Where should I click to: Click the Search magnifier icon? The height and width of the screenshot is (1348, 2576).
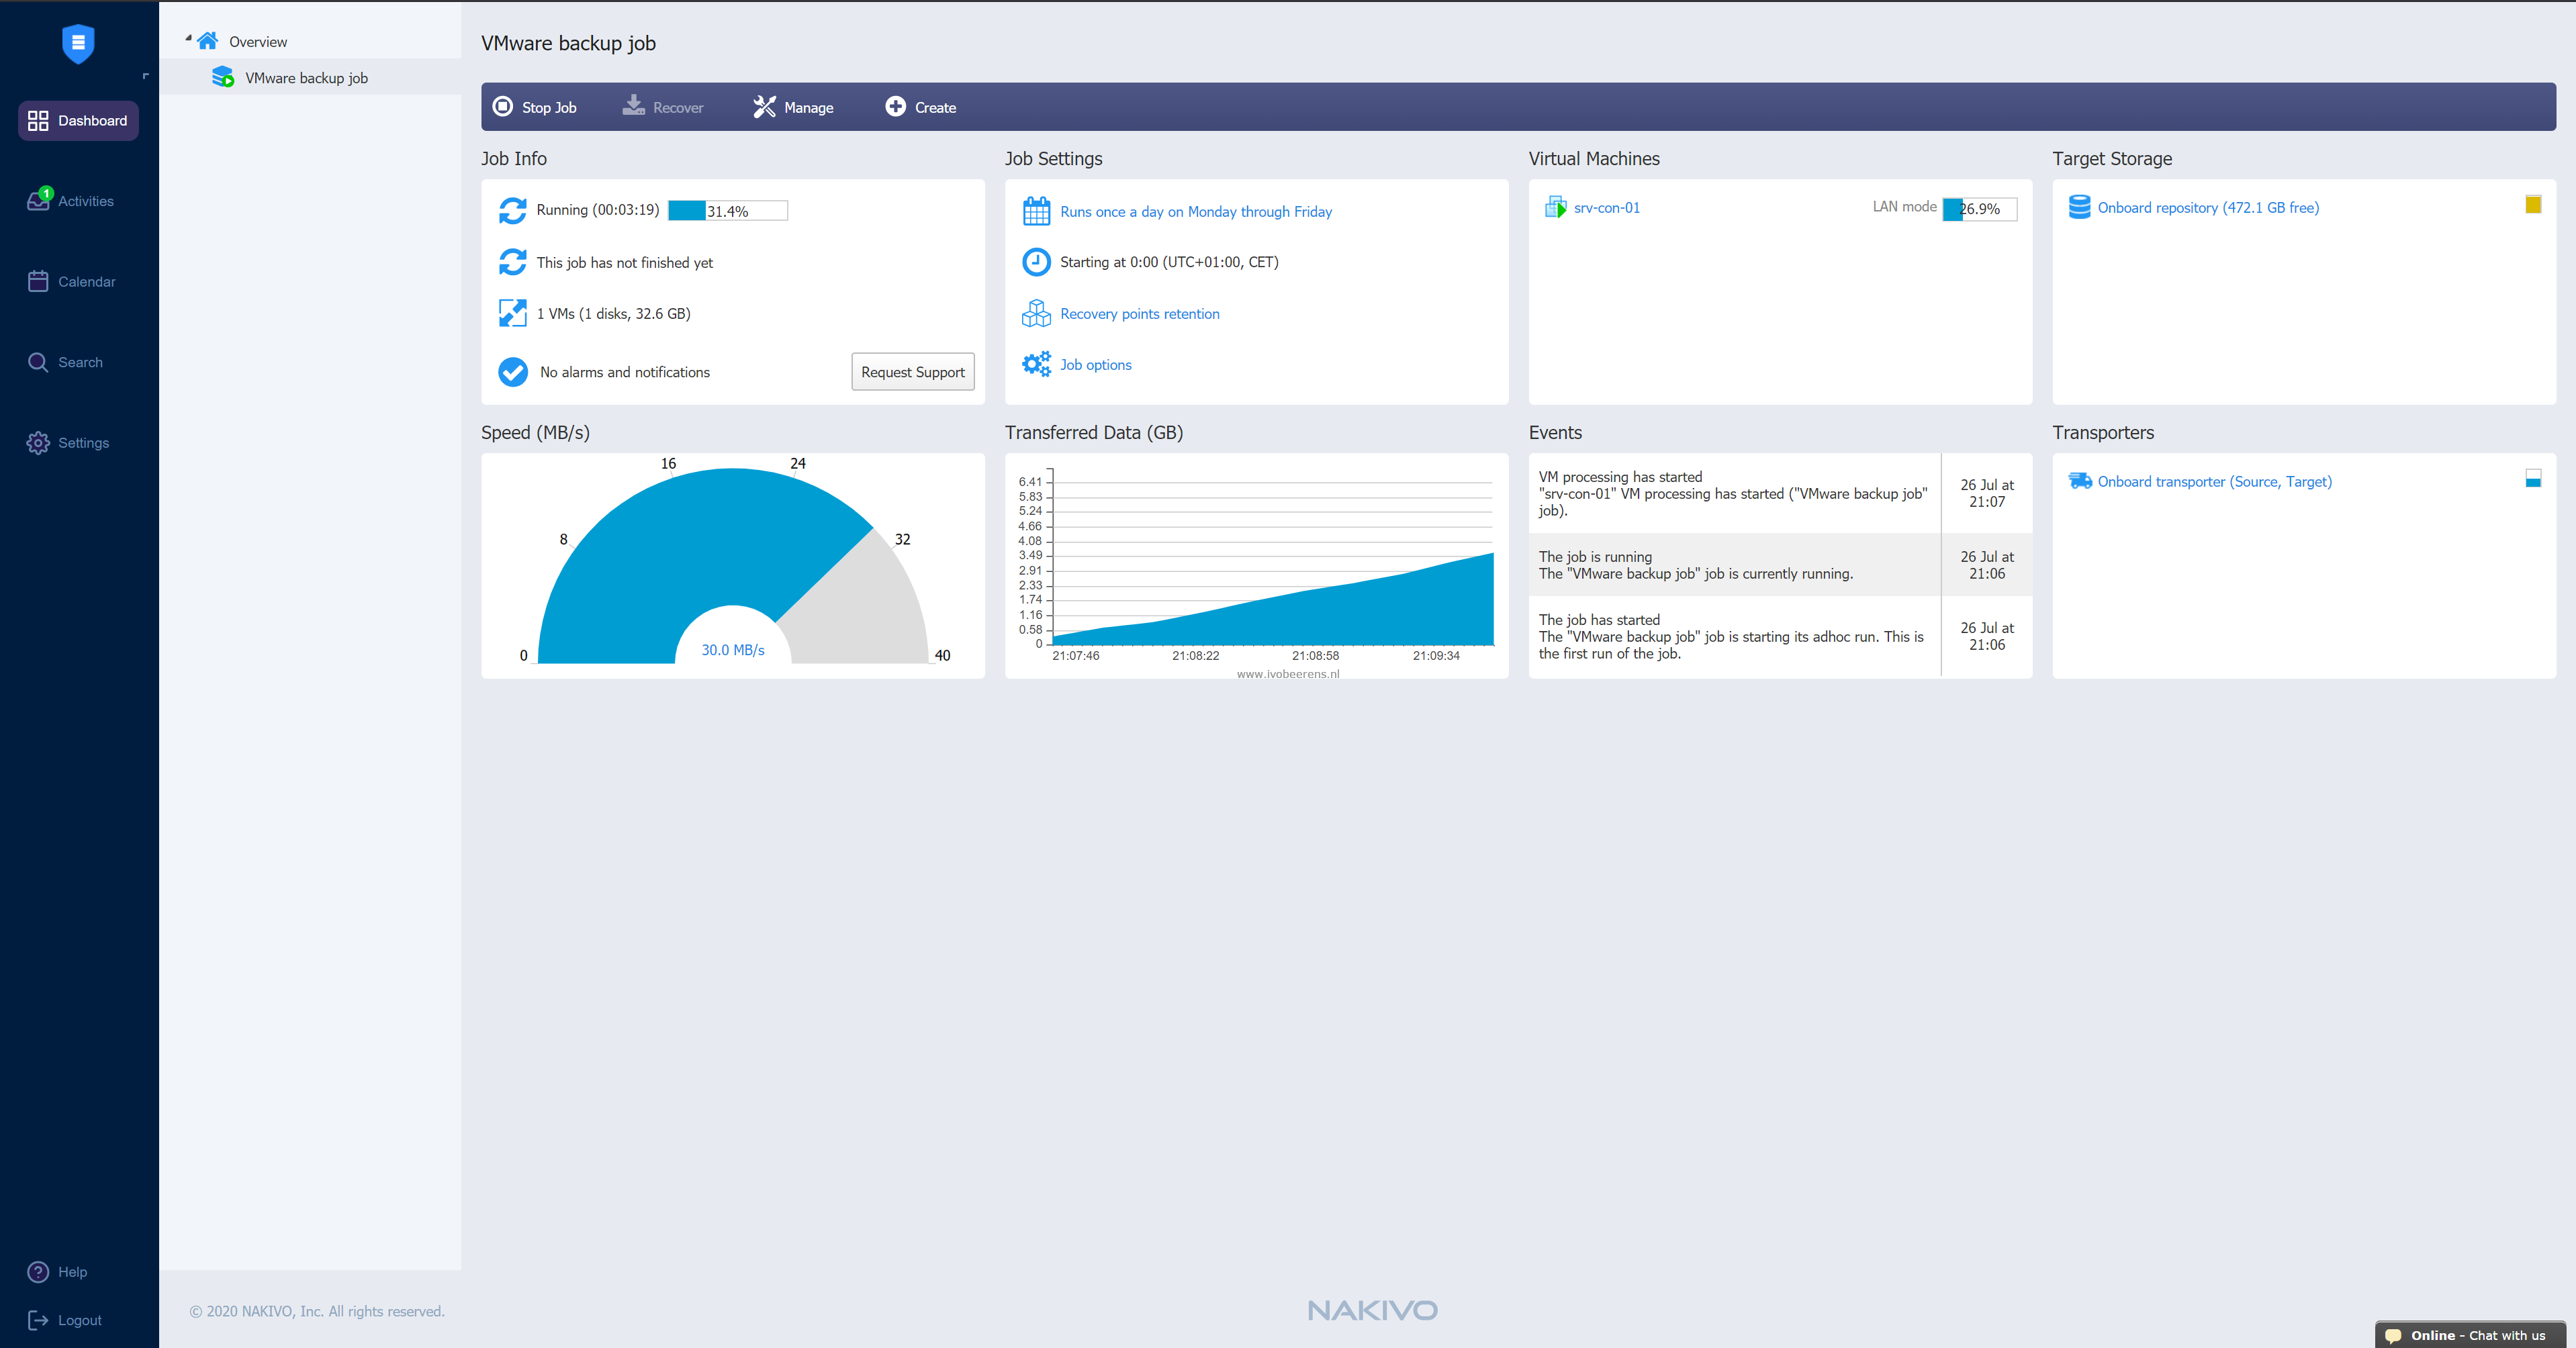click(x=38, y=362)
